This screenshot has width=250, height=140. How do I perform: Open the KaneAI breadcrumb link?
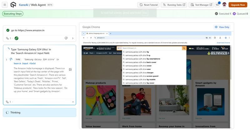tap(23, 5)
